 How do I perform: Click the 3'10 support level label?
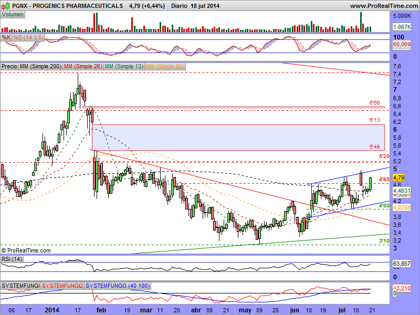pos(384,241)
